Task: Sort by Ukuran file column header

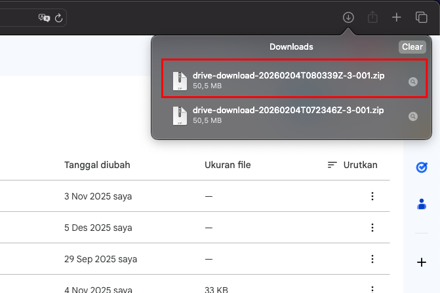Action: [228, 165]
